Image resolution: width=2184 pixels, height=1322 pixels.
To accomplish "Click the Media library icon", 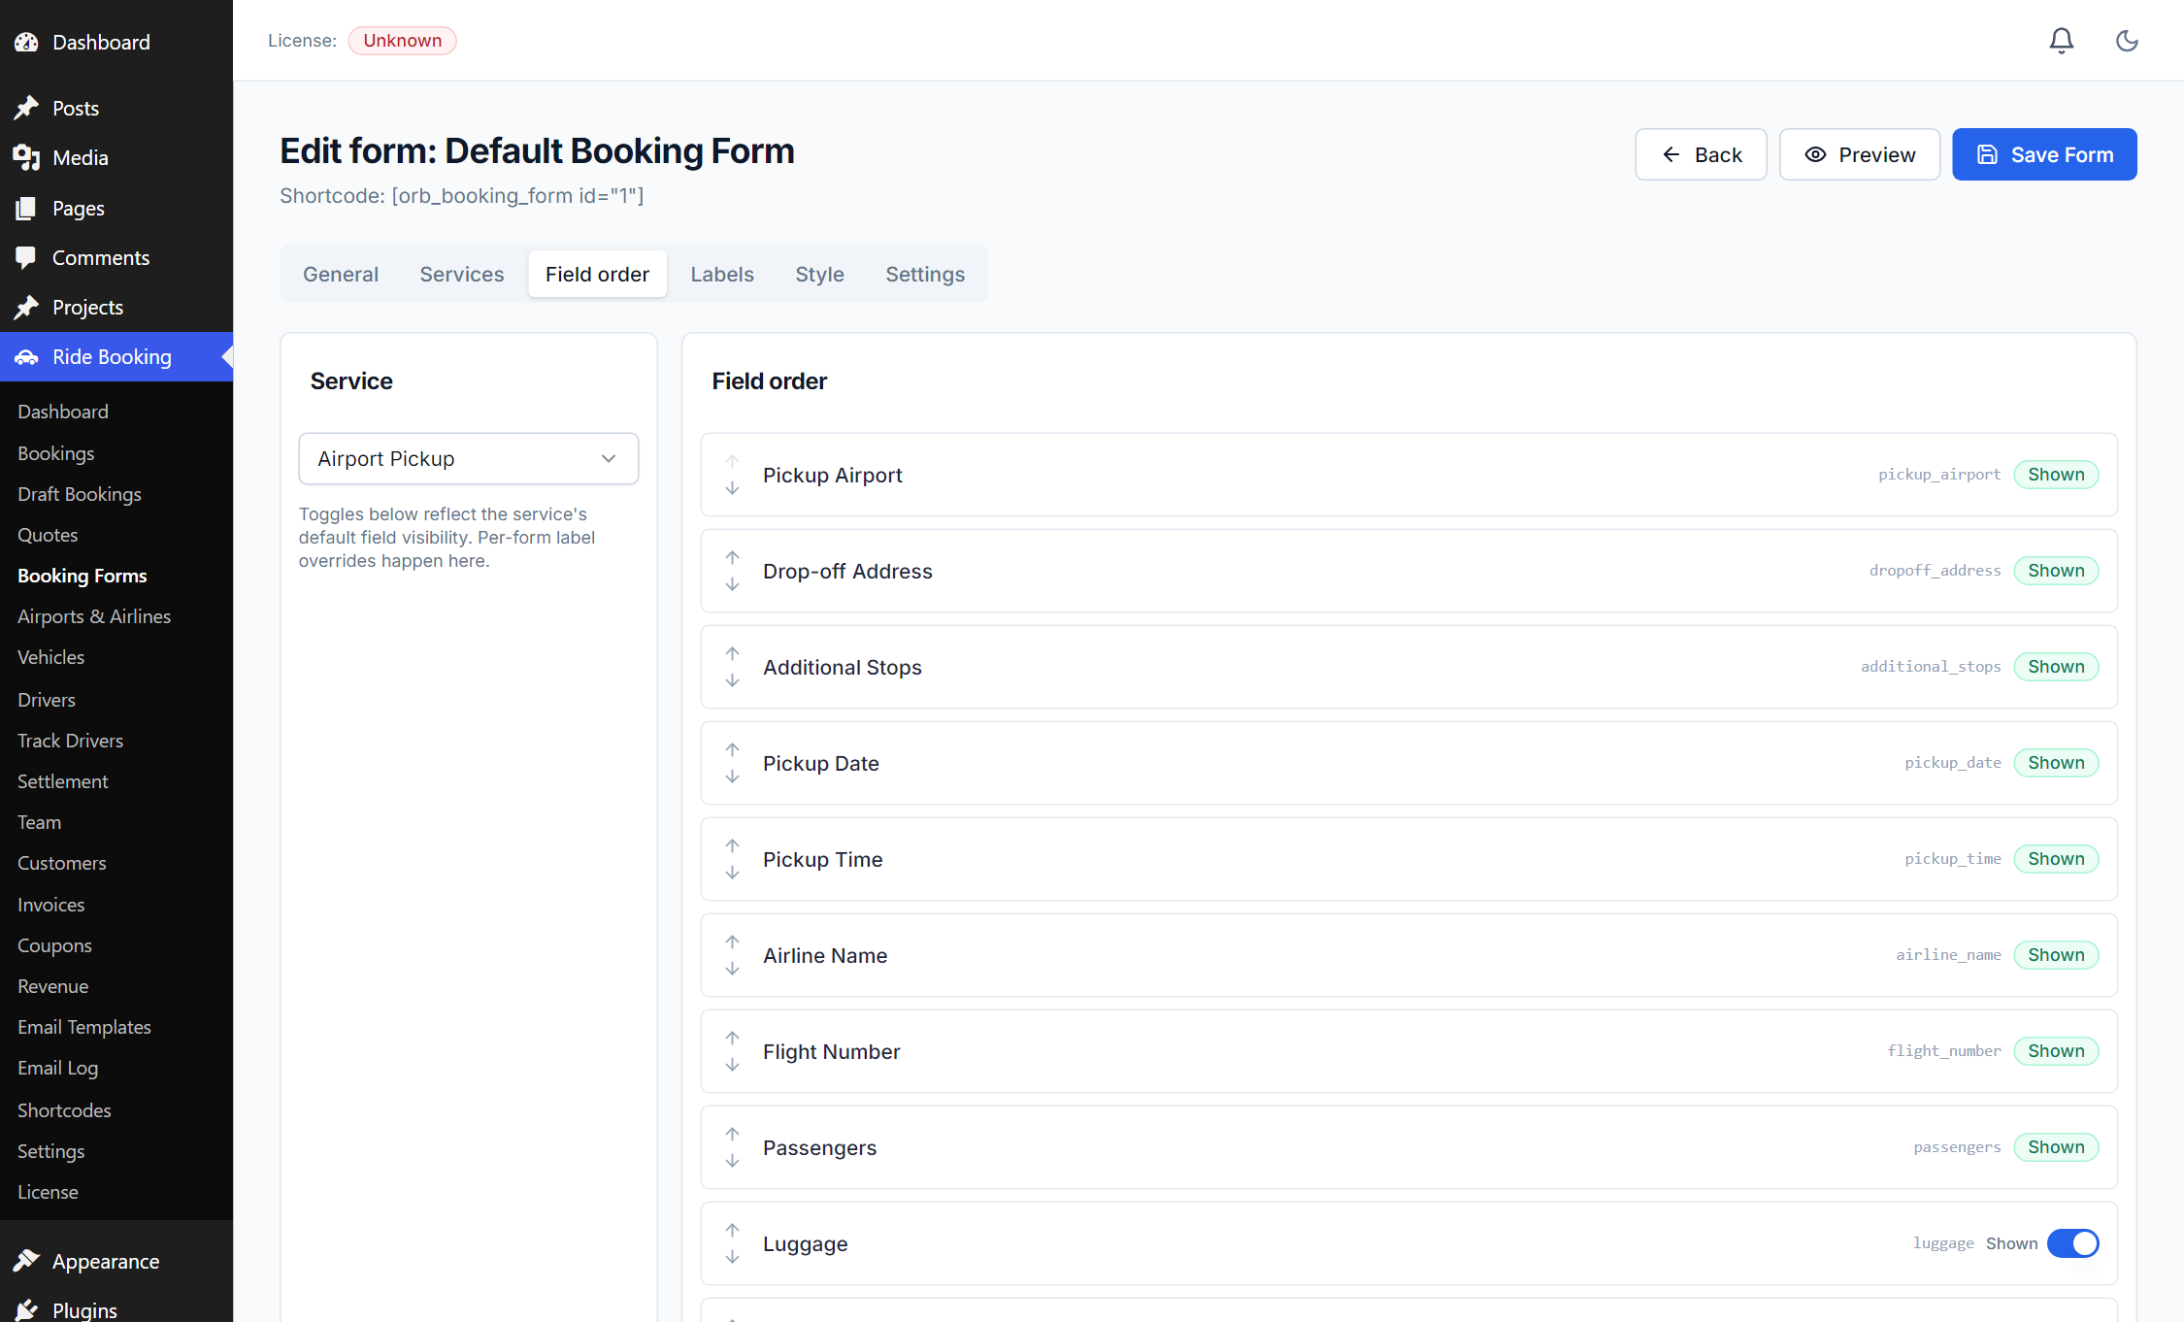I will point(26,157).
